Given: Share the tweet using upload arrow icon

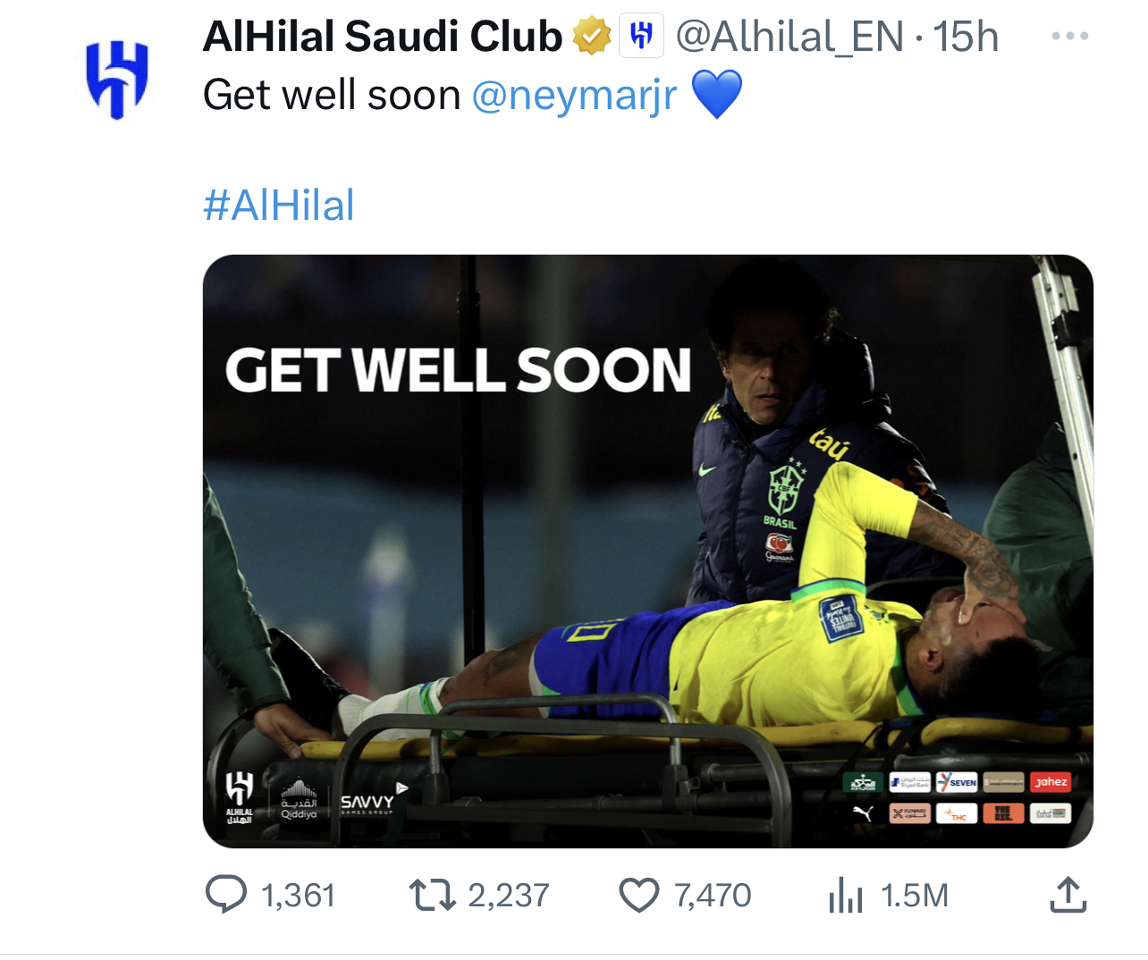Looking at the screenshot, I should click(x=1068, y=894).
